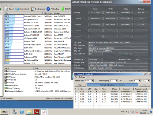Click the LinX title bar checkmark icon
The height and width of the screenshot is (115, 153).
coord(75,74)
